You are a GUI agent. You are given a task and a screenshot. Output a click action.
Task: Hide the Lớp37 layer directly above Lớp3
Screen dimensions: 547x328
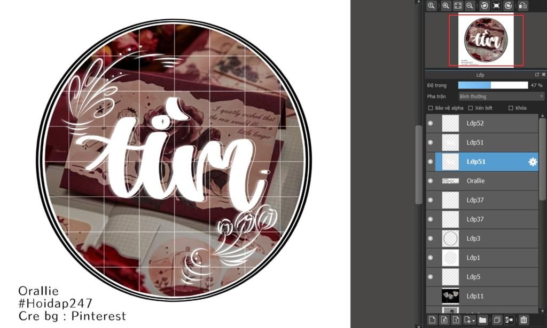click(x=431, y=219)
